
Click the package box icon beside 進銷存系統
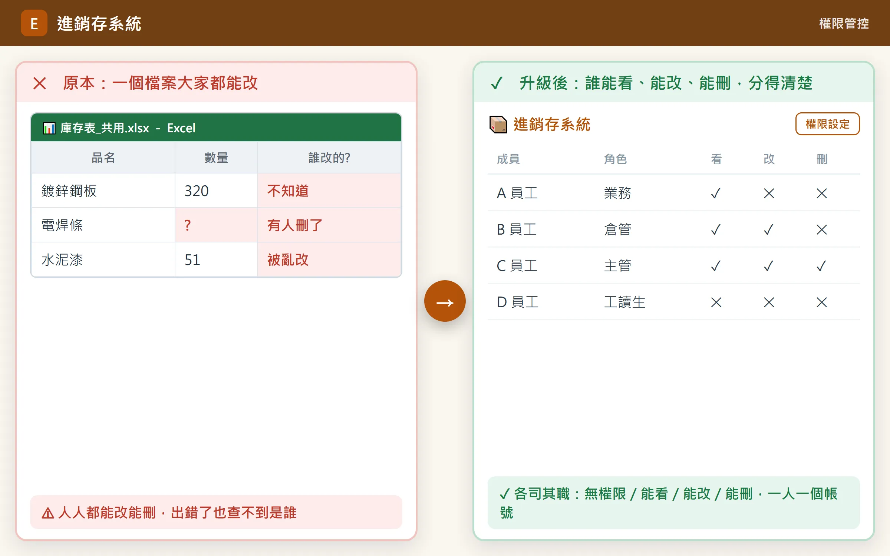click(498, 125)
